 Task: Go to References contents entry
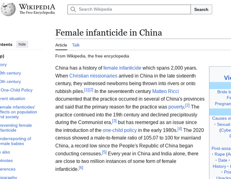pyautogui.click(x=8, y=169)
